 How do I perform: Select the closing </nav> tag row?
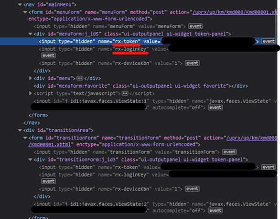tap(32, 123)
